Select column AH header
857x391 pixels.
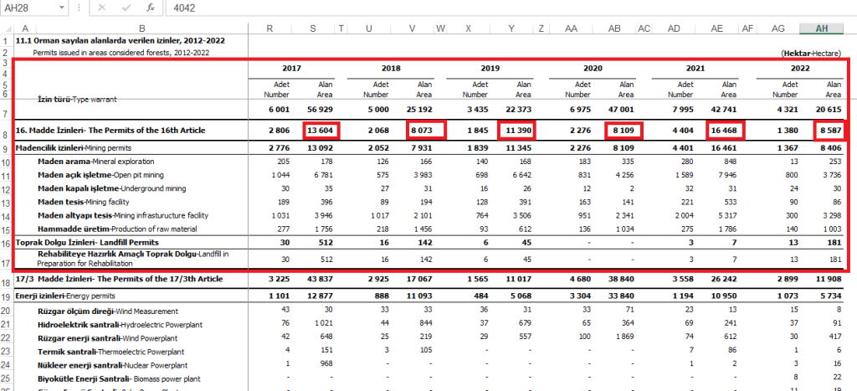point(820,28)
